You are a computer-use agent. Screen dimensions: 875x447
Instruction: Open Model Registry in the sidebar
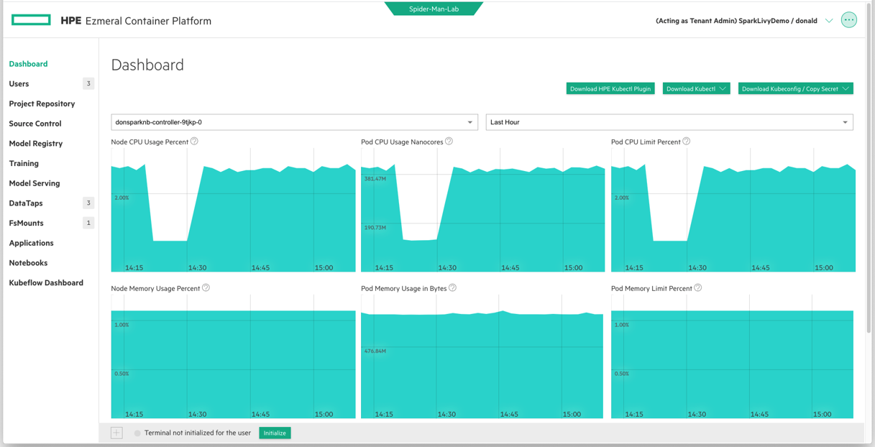tap(36, 144)
